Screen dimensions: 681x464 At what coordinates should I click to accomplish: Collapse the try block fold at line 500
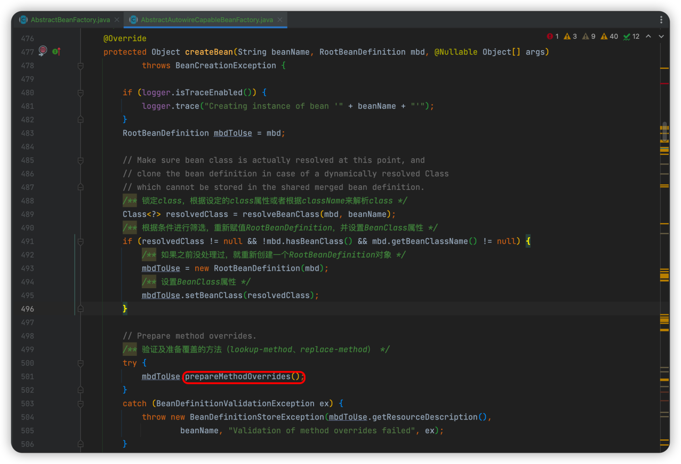(x=80, y=363)
